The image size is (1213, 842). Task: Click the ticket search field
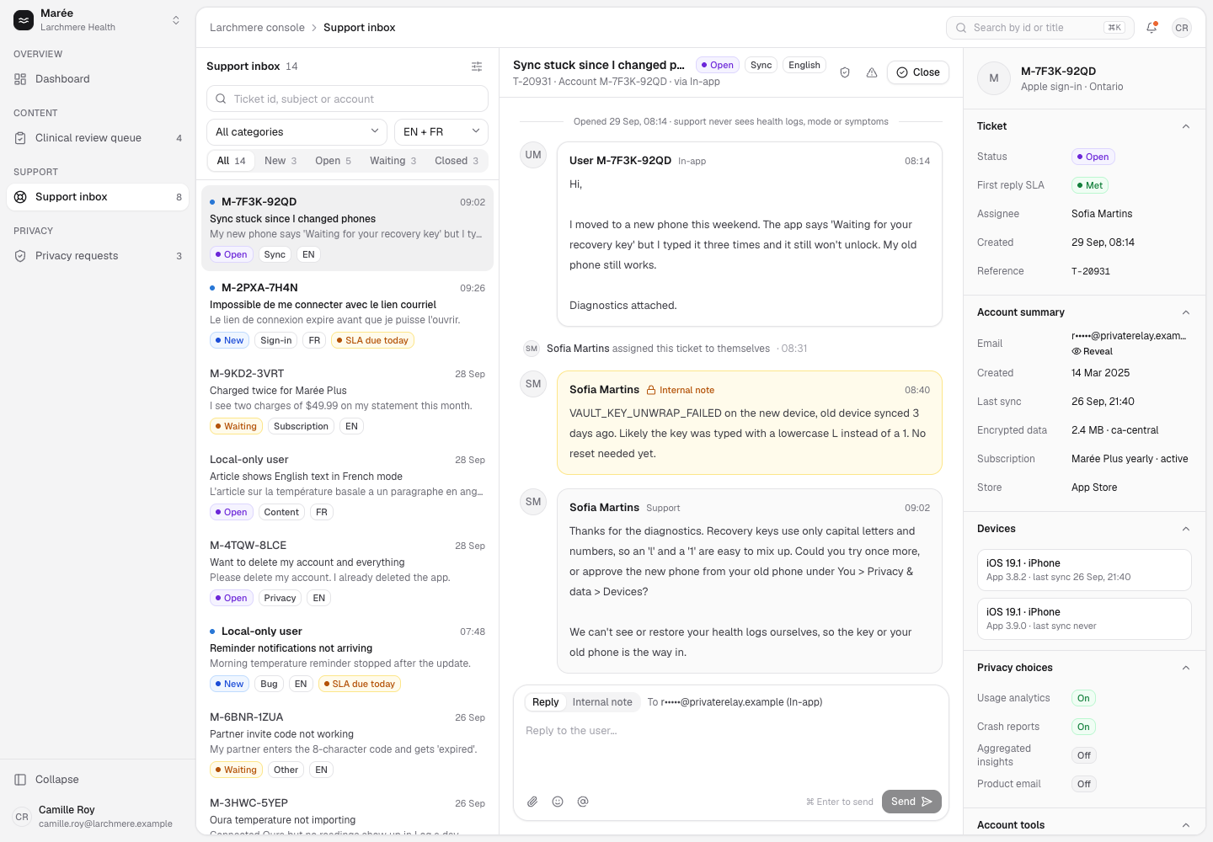point(347,99)
